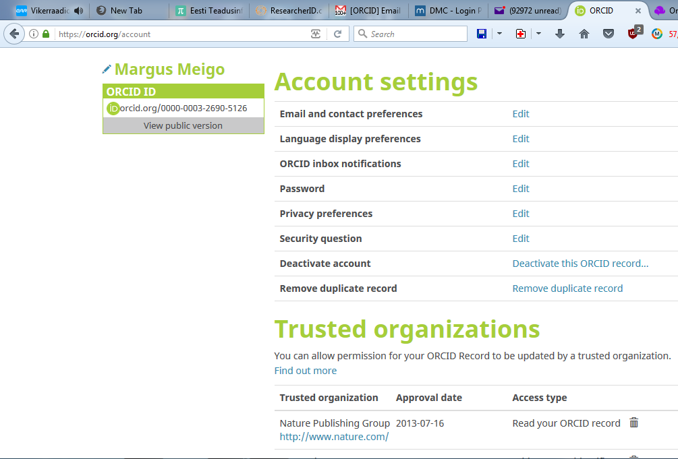
Task: Switch to the DMC - Login tab
Action: pyautogui.click(x=448, y=10)
